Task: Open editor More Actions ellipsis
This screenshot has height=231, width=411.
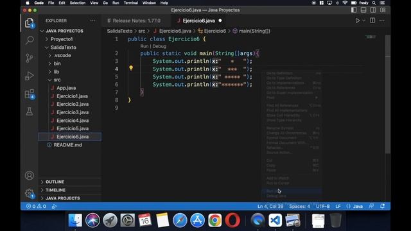Action: click(x=382, y=21)
